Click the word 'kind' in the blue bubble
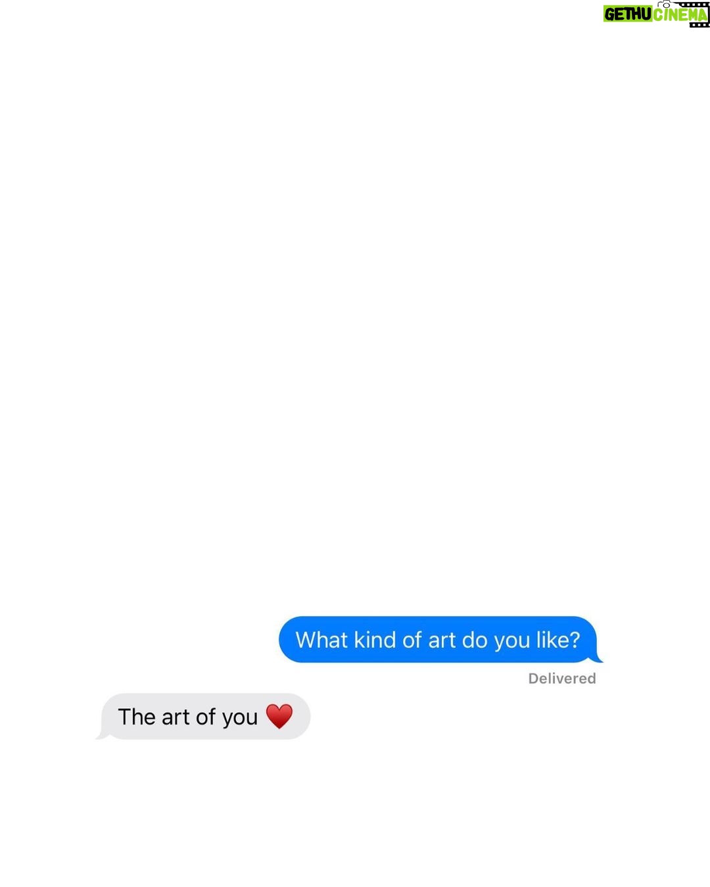The height and width of the screenshot is (887, 710). (x=375, y=640)
